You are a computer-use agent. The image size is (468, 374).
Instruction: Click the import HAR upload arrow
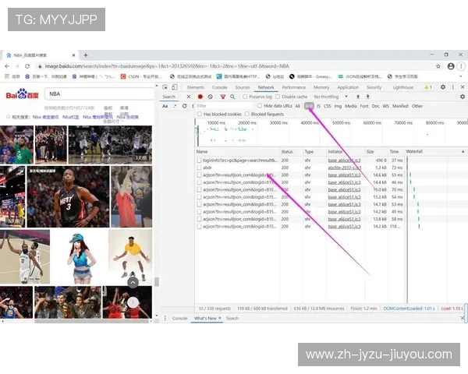point(358,97)
